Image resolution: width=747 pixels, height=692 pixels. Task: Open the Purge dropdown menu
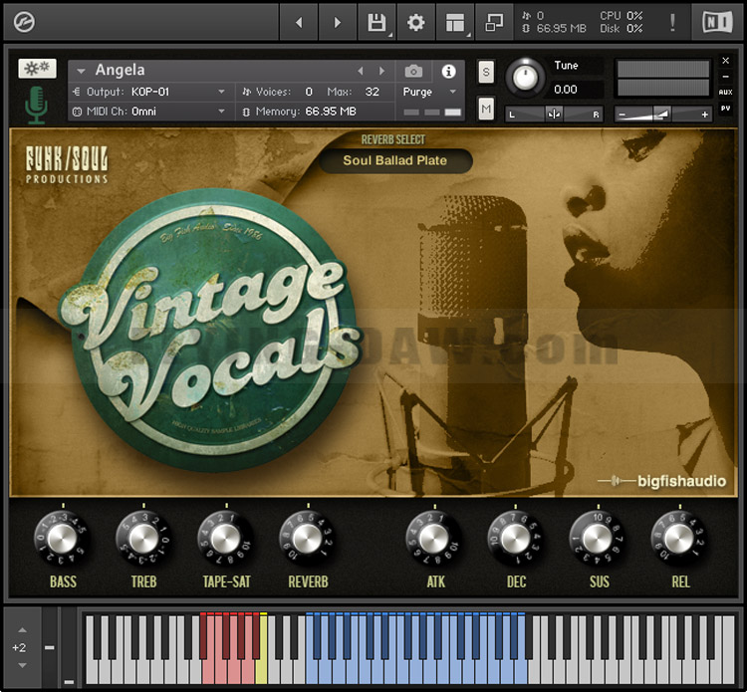tap(429, 92)
